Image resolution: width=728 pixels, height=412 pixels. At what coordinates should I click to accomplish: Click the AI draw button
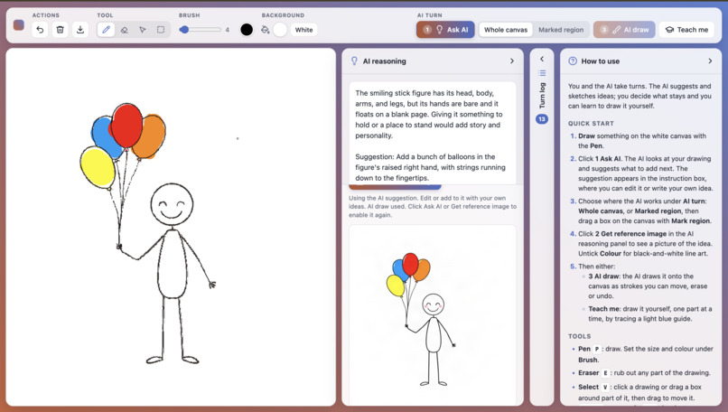(624, 30)
